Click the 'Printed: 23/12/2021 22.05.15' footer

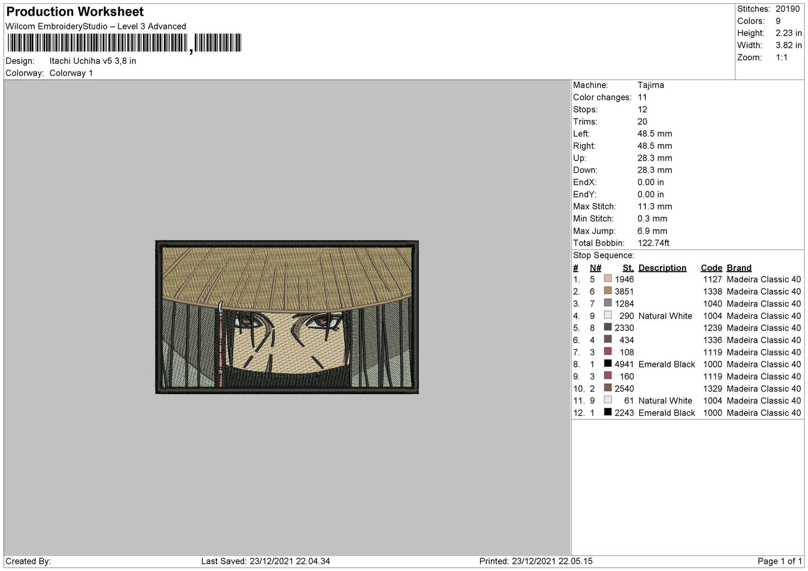(x=536, y=561)
